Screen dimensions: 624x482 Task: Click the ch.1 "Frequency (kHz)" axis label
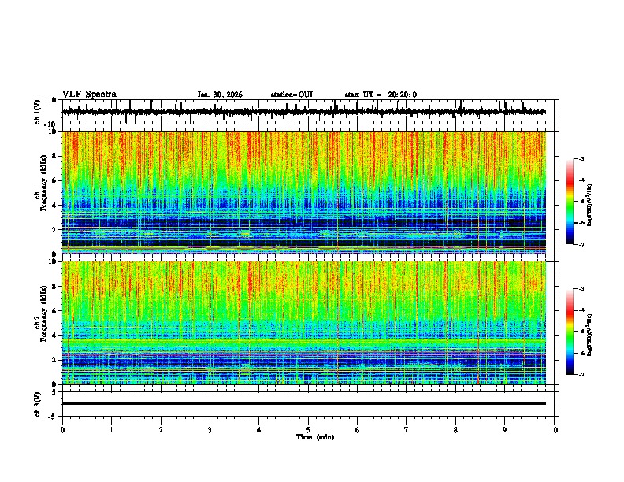click(x=44, y=184)
